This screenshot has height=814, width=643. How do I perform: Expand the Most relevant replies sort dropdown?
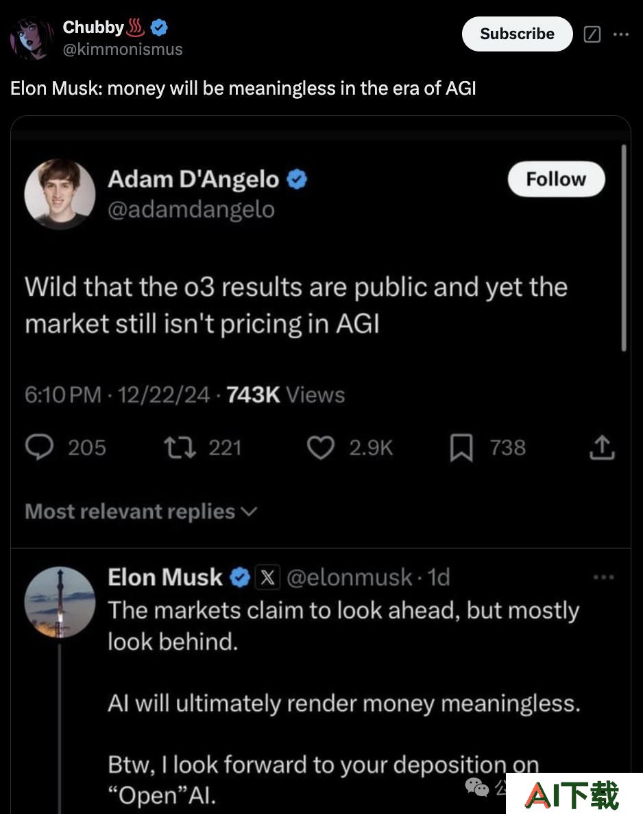(x=141, y=512)
